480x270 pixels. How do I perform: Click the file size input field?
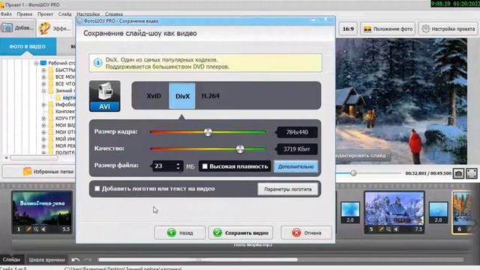tap(164, 166)
